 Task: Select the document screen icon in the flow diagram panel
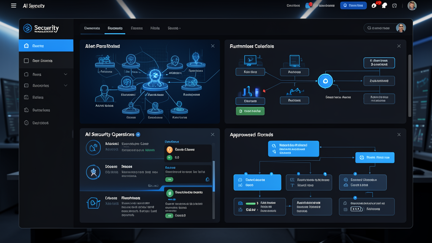click(294, 61)
